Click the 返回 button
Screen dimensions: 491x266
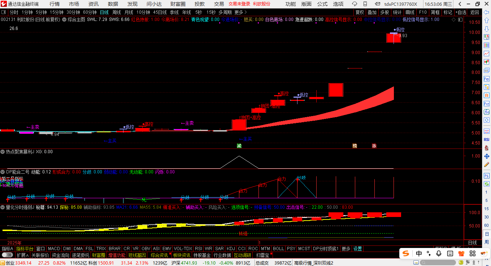click(474, 12)
